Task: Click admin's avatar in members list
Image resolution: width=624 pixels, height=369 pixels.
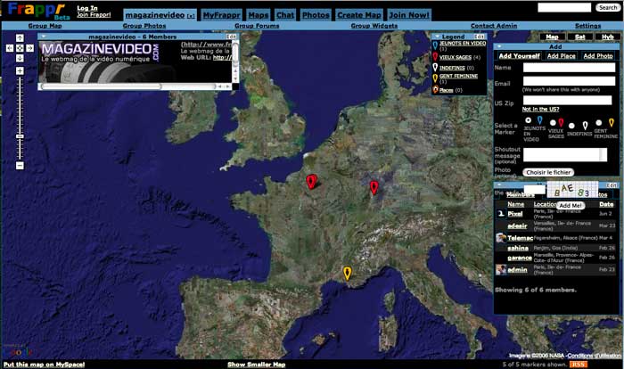Action: click(x=501, y=269)
